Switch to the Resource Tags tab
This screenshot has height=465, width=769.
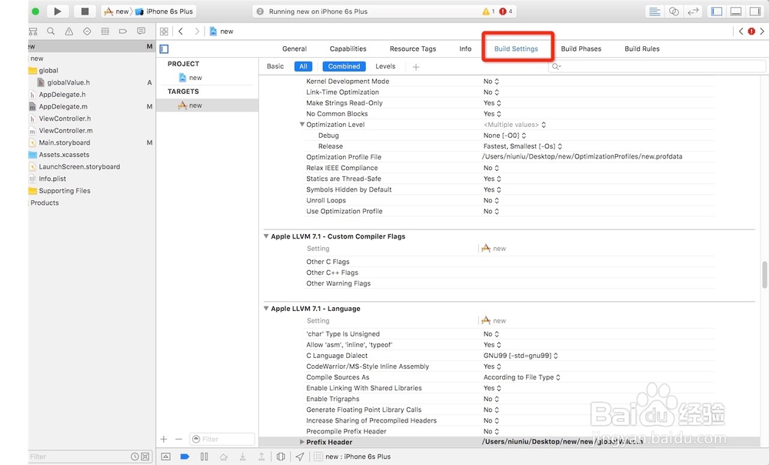click(412, 49)
